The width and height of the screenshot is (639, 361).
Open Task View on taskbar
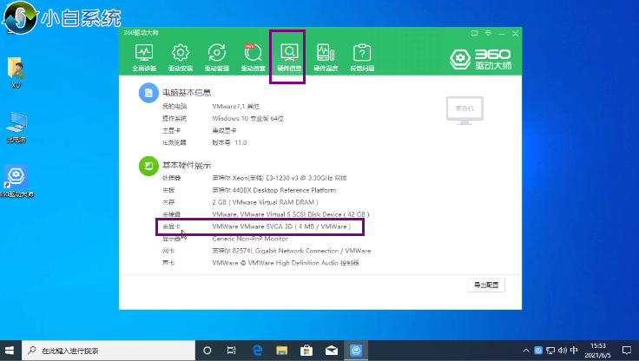pyautogui.click(x=232, y=351)
